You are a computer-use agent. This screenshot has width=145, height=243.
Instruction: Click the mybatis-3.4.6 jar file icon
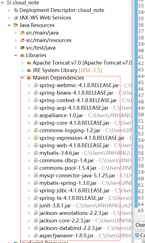coord(36,153)
